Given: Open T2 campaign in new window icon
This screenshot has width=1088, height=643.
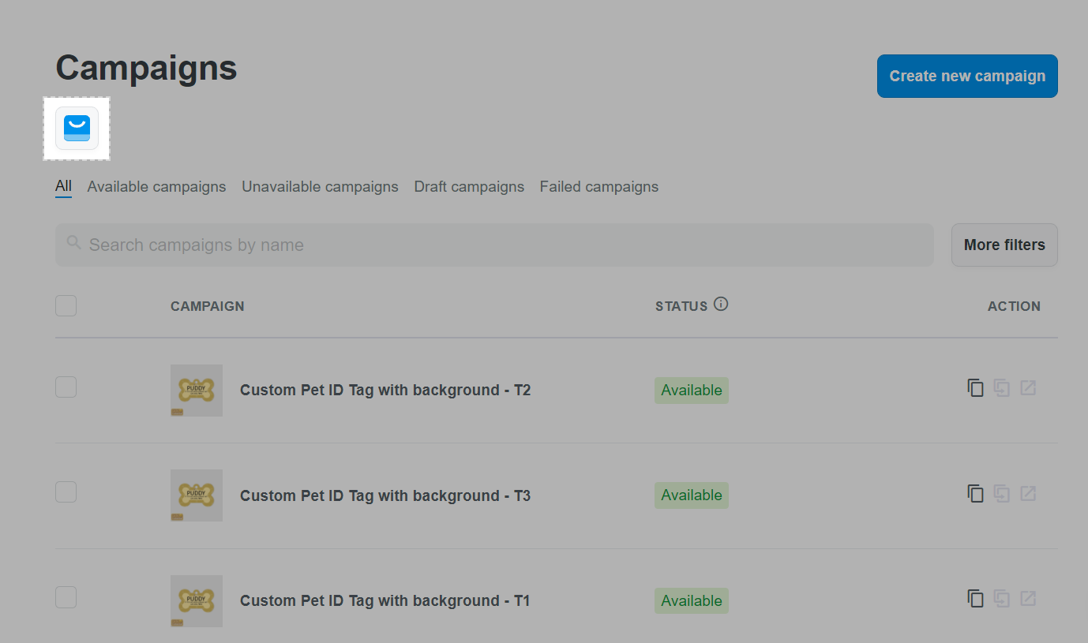Looking at the screenshot, I should point(1028,388).
